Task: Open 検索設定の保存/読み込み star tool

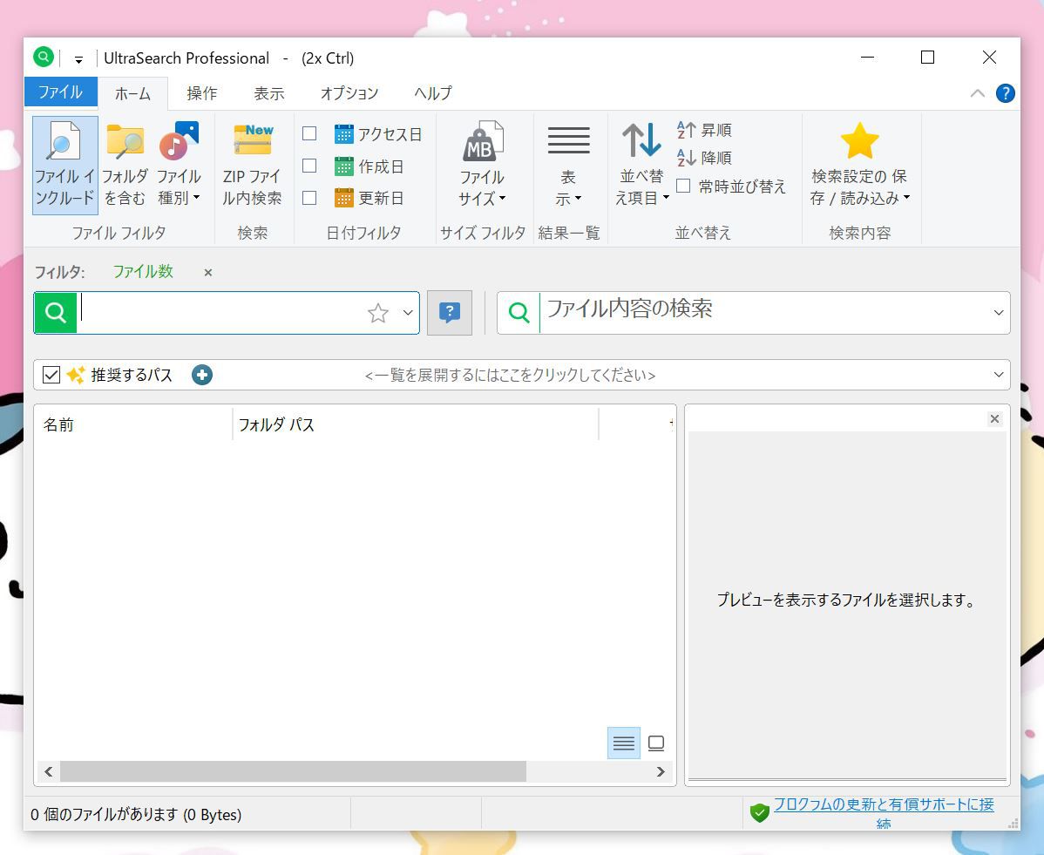Action: point(860,166)
